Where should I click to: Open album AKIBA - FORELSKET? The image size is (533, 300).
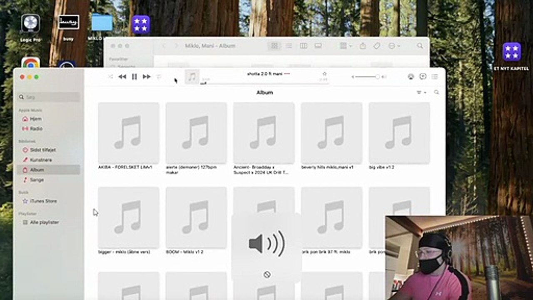(129, 133)
